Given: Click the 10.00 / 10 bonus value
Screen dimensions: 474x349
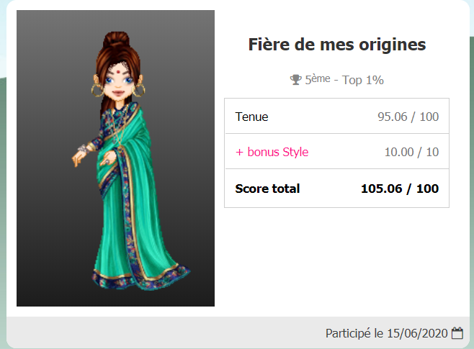Looking at the screenshot, I should (x=411, y=152).
